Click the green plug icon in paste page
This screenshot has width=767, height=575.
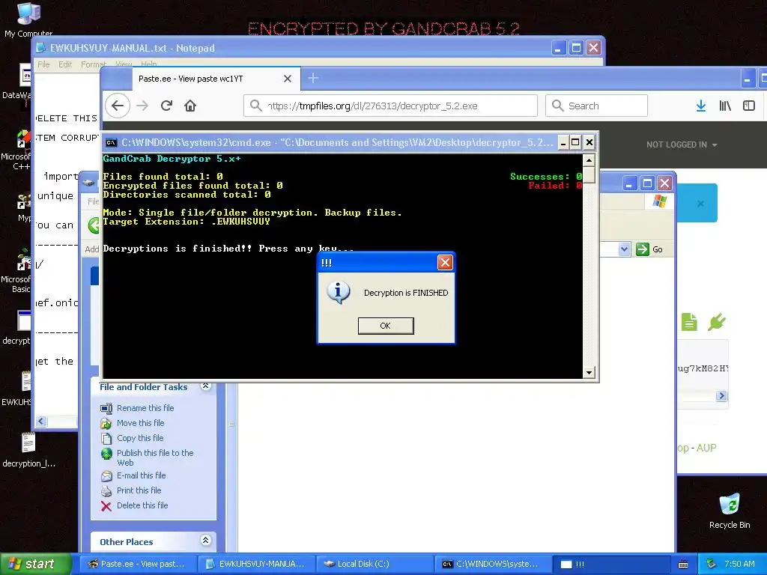click(717, 322)
